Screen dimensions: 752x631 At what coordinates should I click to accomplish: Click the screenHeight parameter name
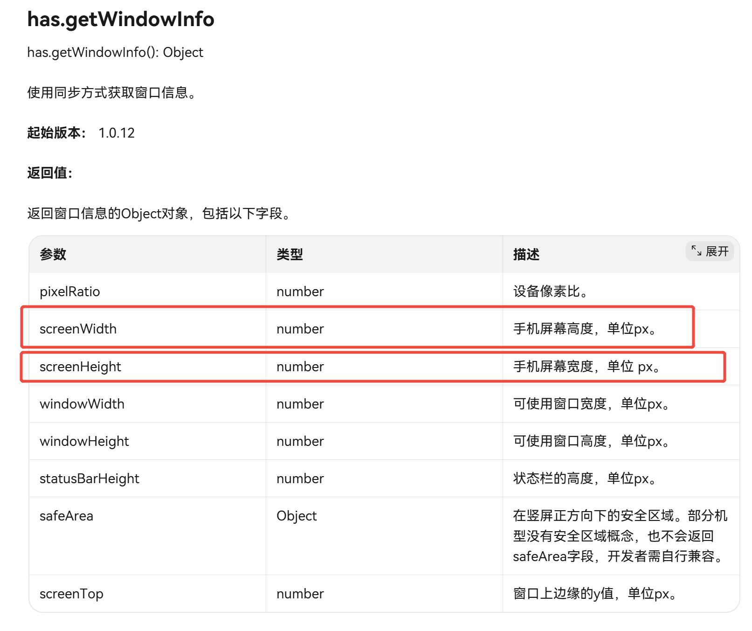[x=80, y=367]
